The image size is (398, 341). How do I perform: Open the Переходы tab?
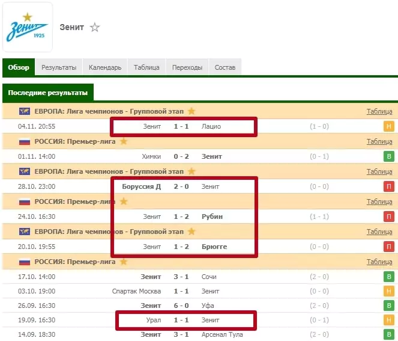click(x=187, y=67)
